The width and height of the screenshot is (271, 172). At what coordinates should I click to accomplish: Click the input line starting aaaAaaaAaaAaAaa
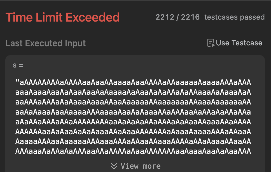click(x=133, y=92)
